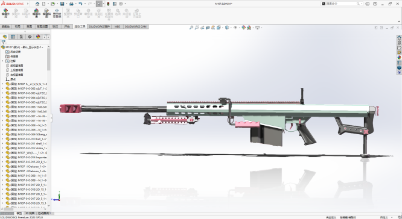Select the M107-0-0-009 component row
This screenshot has height=219, width=402.
point(26,134)
